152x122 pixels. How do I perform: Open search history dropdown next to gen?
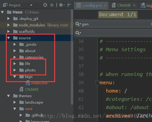coord(78,24)
